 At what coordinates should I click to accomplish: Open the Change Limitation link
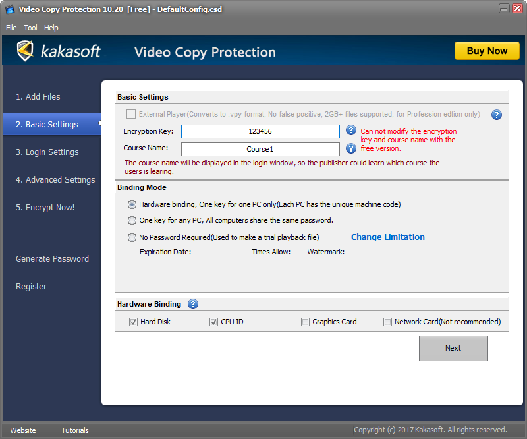point(387,237)
